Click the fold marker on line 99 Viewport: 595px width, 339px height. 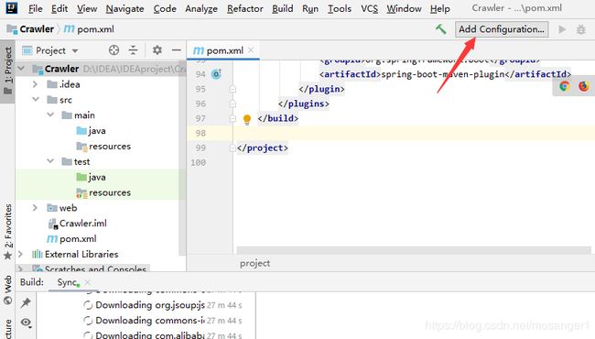click(233, 148)
